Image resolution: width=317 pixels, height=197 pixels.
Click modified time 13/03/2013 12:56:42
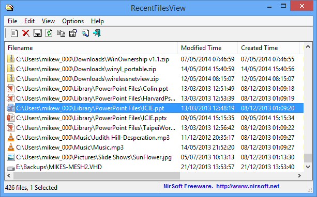coord(207,128)
